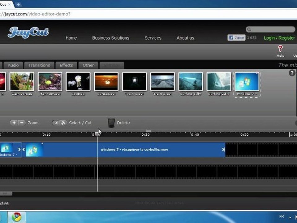297x223 pixels.
Task: Select the Carnivorous clip thumbnail
Action: [x=22, y=81]
